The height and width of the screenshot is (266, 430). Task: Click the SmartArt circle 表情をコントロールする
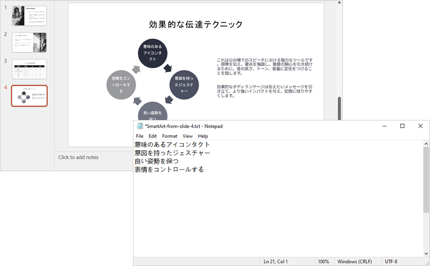coord(121,85)
